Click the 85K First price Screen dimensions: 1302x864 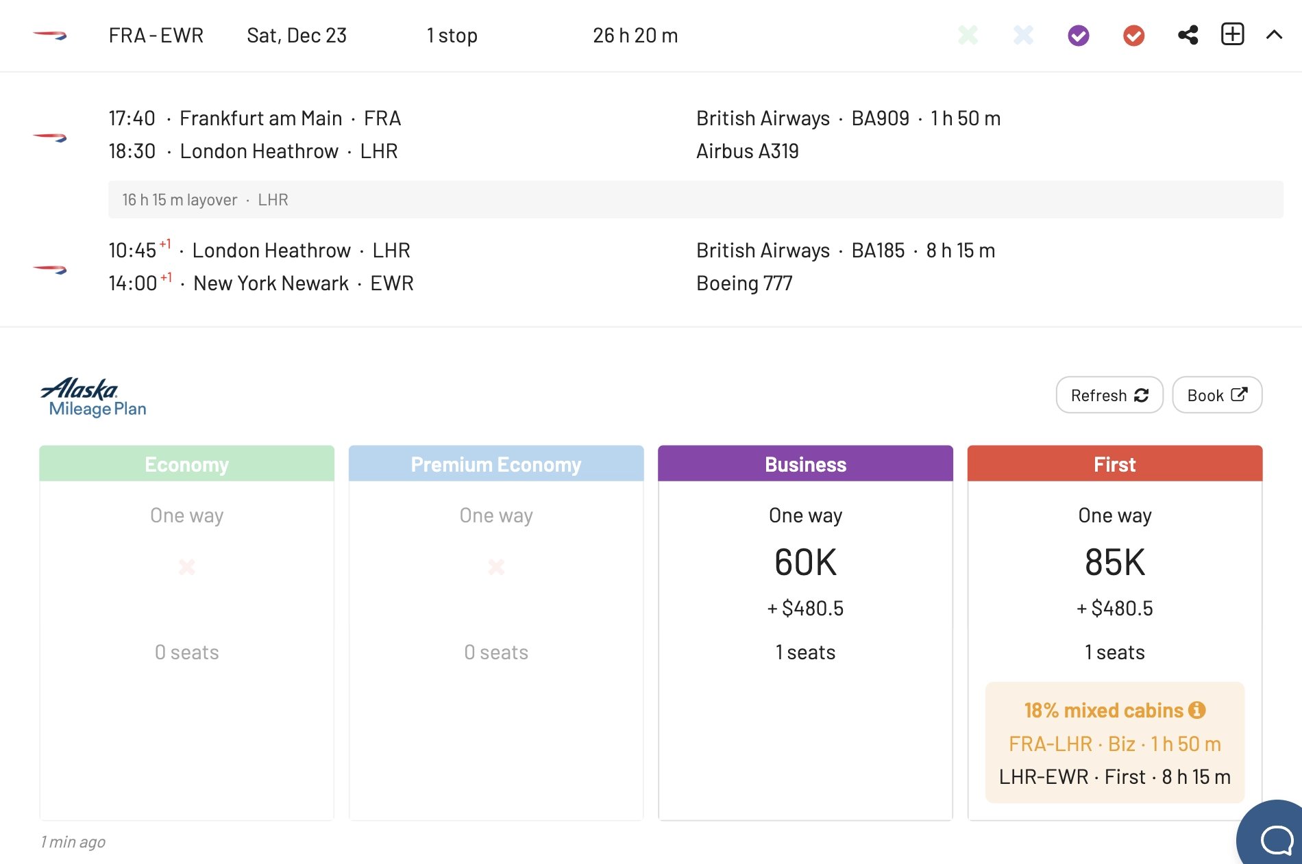1115,562
